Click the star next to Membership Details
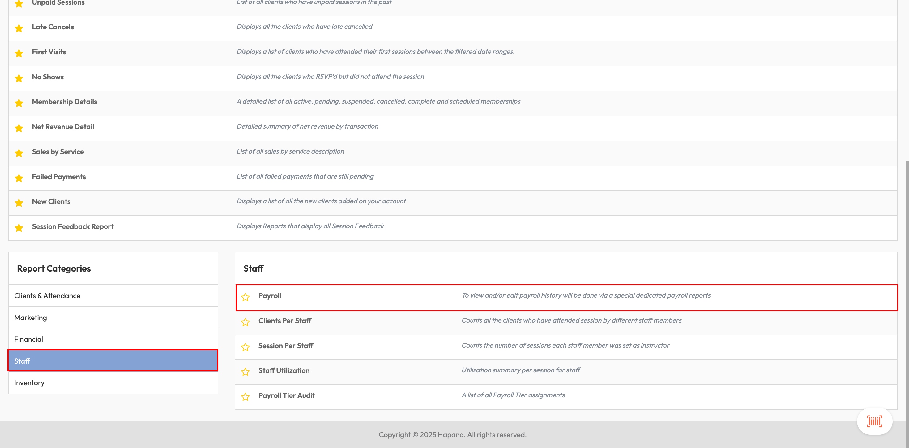 click(19, 103)
